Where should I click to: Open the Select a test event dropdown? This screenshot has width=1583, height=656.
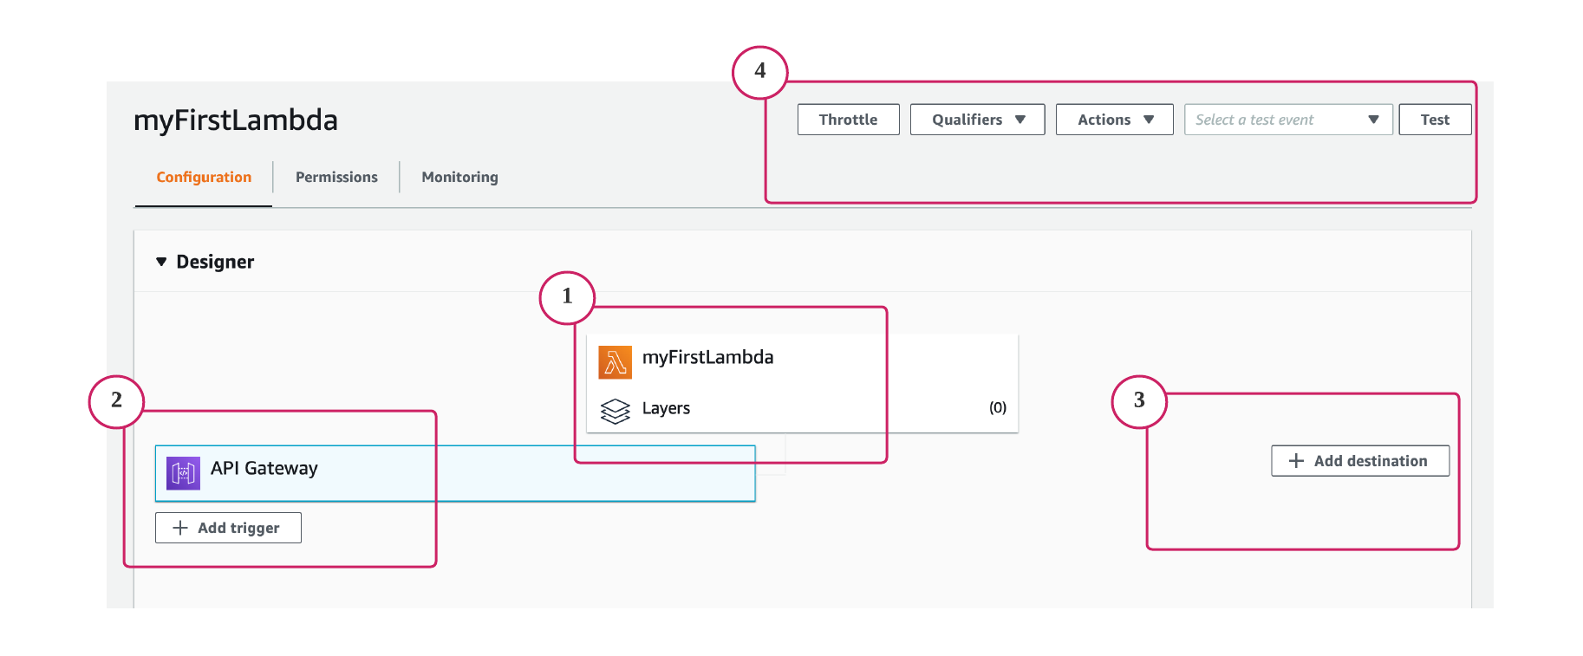click(1288, 120)
